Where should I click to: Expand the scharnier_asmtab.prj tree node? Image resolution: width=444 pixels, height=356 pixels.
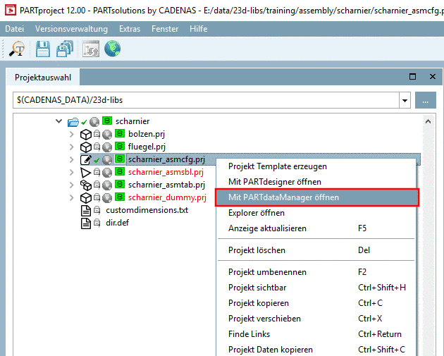tap(72, 185)
